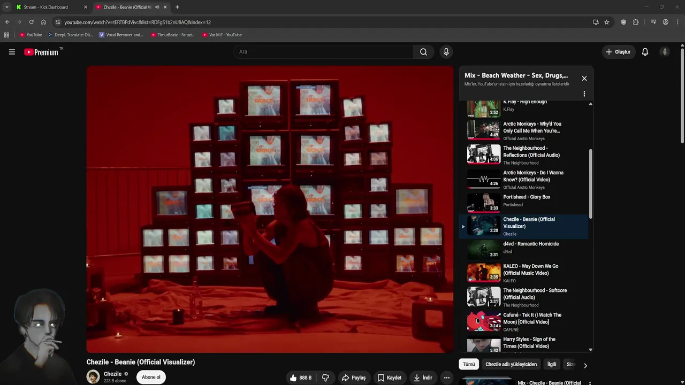Click the video player to pause
This screenshot has width=685, height=385.
coord(270,209)
